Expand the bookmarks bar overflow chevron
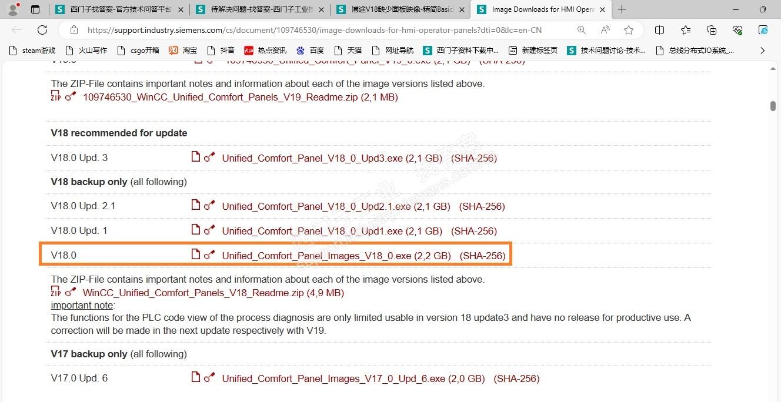 [x=763, y=51]
